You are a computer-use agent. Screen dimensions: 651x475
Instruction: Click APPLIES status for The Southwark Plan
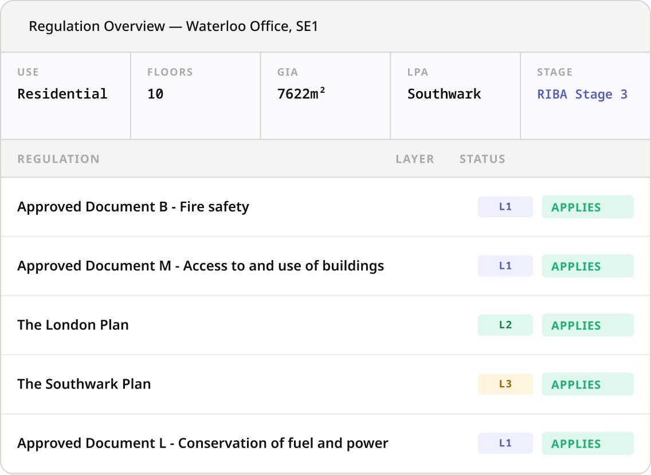(588, 384)
